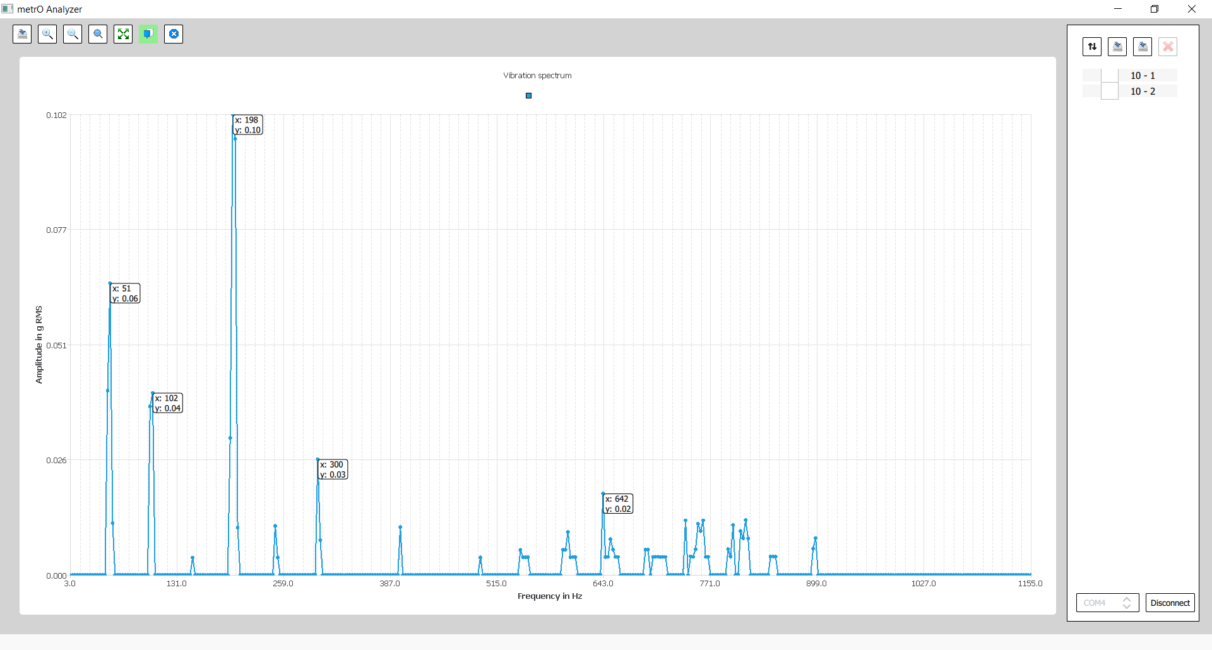Click the save icon beside the arrows button
Image resolution: width=1212 pixels, height=650 pixels.
click(x=1117, y=47)
